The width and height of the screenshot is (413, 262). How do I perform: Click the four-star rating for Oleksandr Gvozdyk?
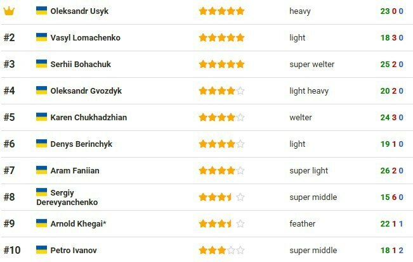(221, 90)
